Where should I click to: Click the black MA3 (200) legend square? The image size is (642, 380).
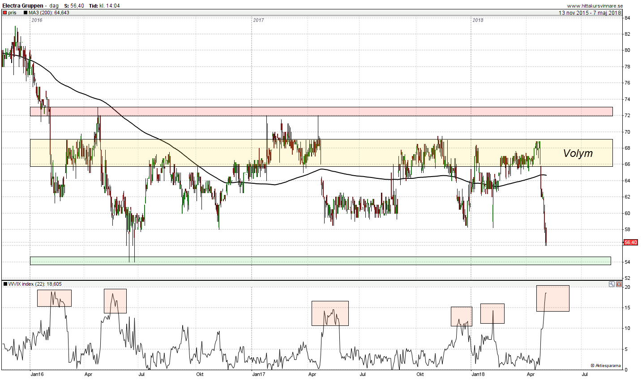pos(26,13)
